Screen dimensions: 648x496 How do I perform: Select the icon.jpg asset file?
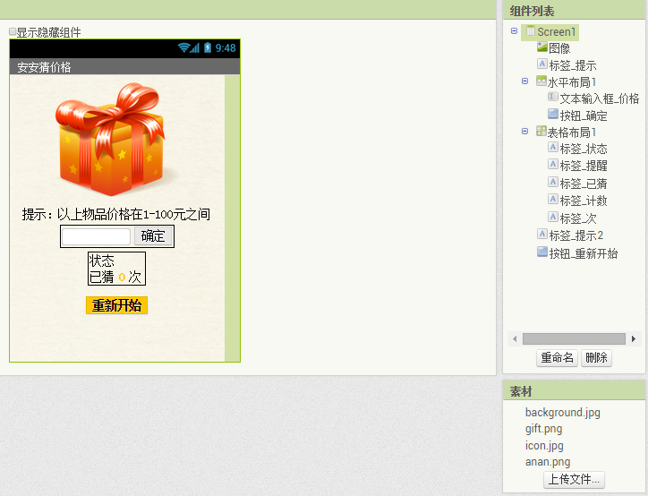pos(544,446)
